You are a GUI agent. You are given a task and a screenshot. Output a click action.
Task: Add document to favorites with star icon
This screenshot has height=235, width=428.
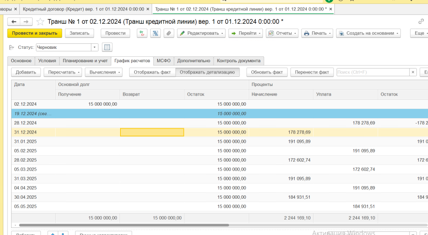[x=40, y=22]
